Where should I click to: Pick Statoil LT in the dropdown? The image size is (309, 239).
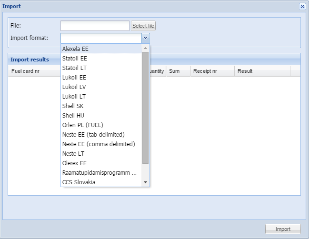click(74, 68)
